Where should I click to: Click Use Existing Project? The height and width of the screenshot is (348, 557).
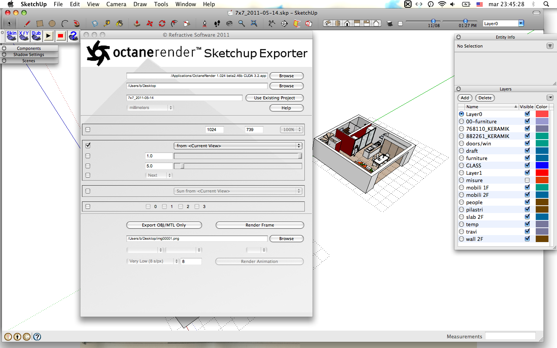pos(275,98)
